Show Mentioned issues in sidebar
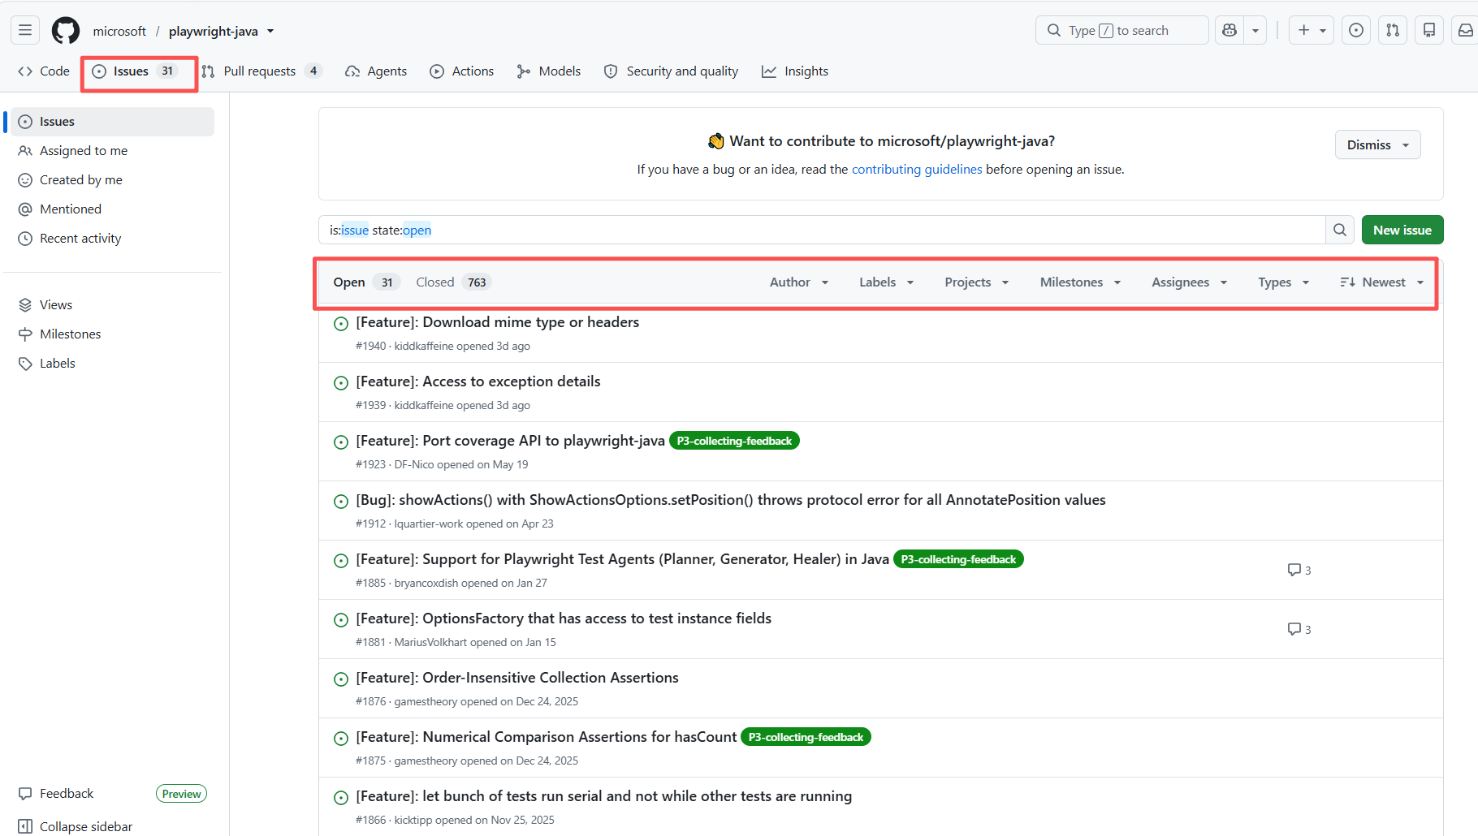This screenshot has height=836, width=1478. pyautogui.click(x=112, y=209)
